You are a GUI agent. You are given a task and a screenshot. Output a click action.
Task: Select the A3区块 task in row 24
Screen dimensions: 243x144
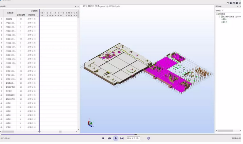10,111
